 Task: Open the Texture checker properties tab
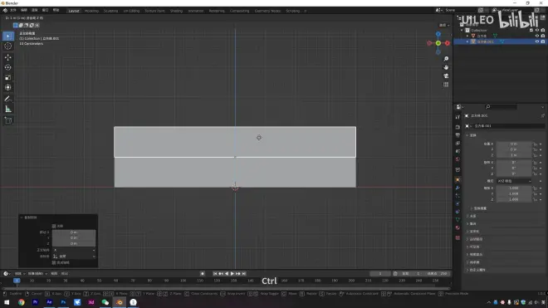(x=457, y=237)
